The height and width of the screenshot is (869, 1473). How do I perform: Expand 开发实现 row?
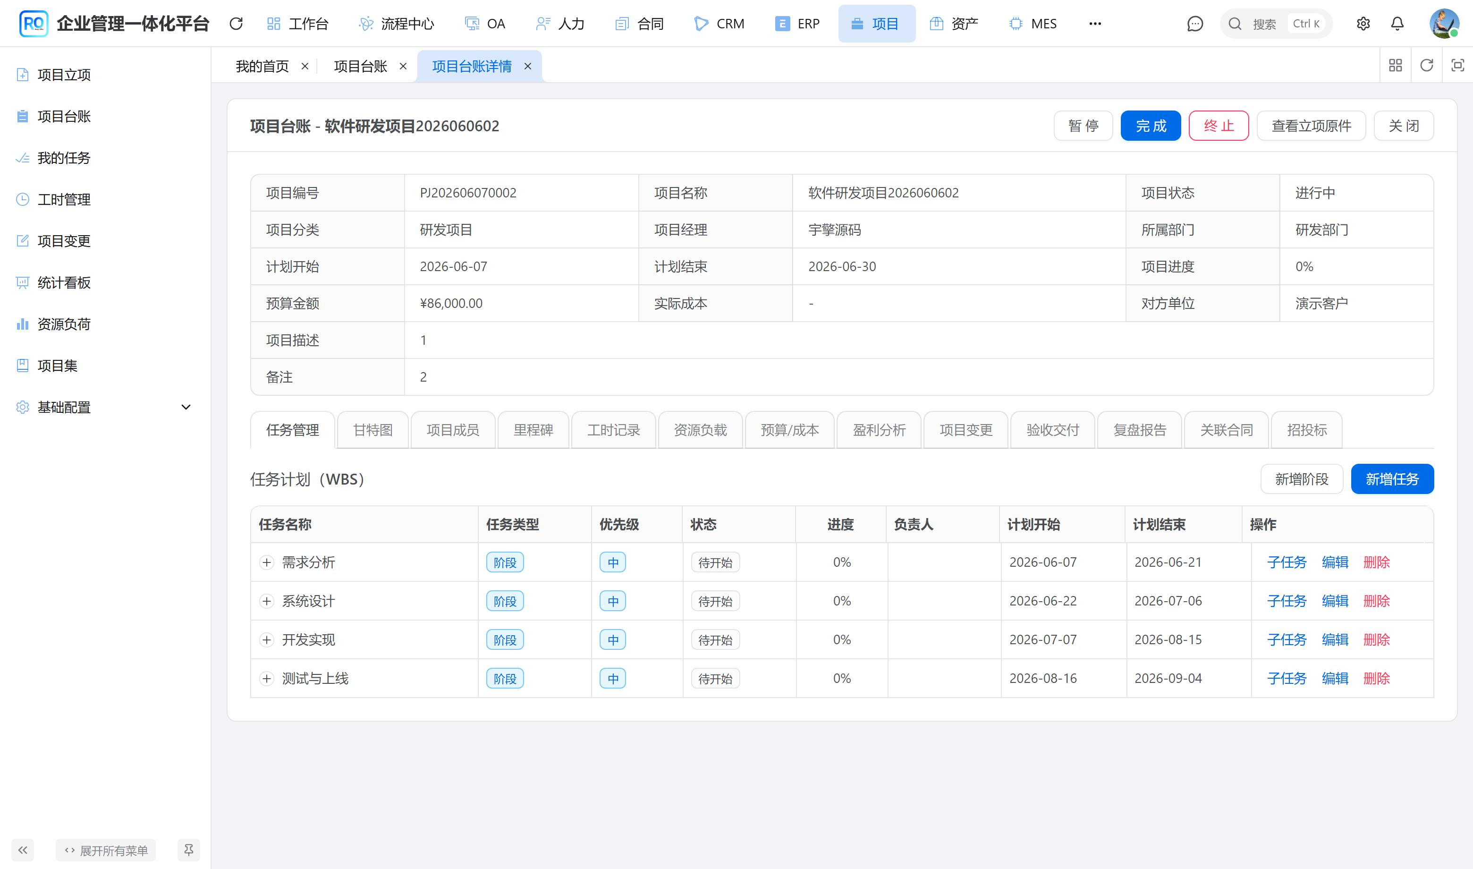point(267,640)
